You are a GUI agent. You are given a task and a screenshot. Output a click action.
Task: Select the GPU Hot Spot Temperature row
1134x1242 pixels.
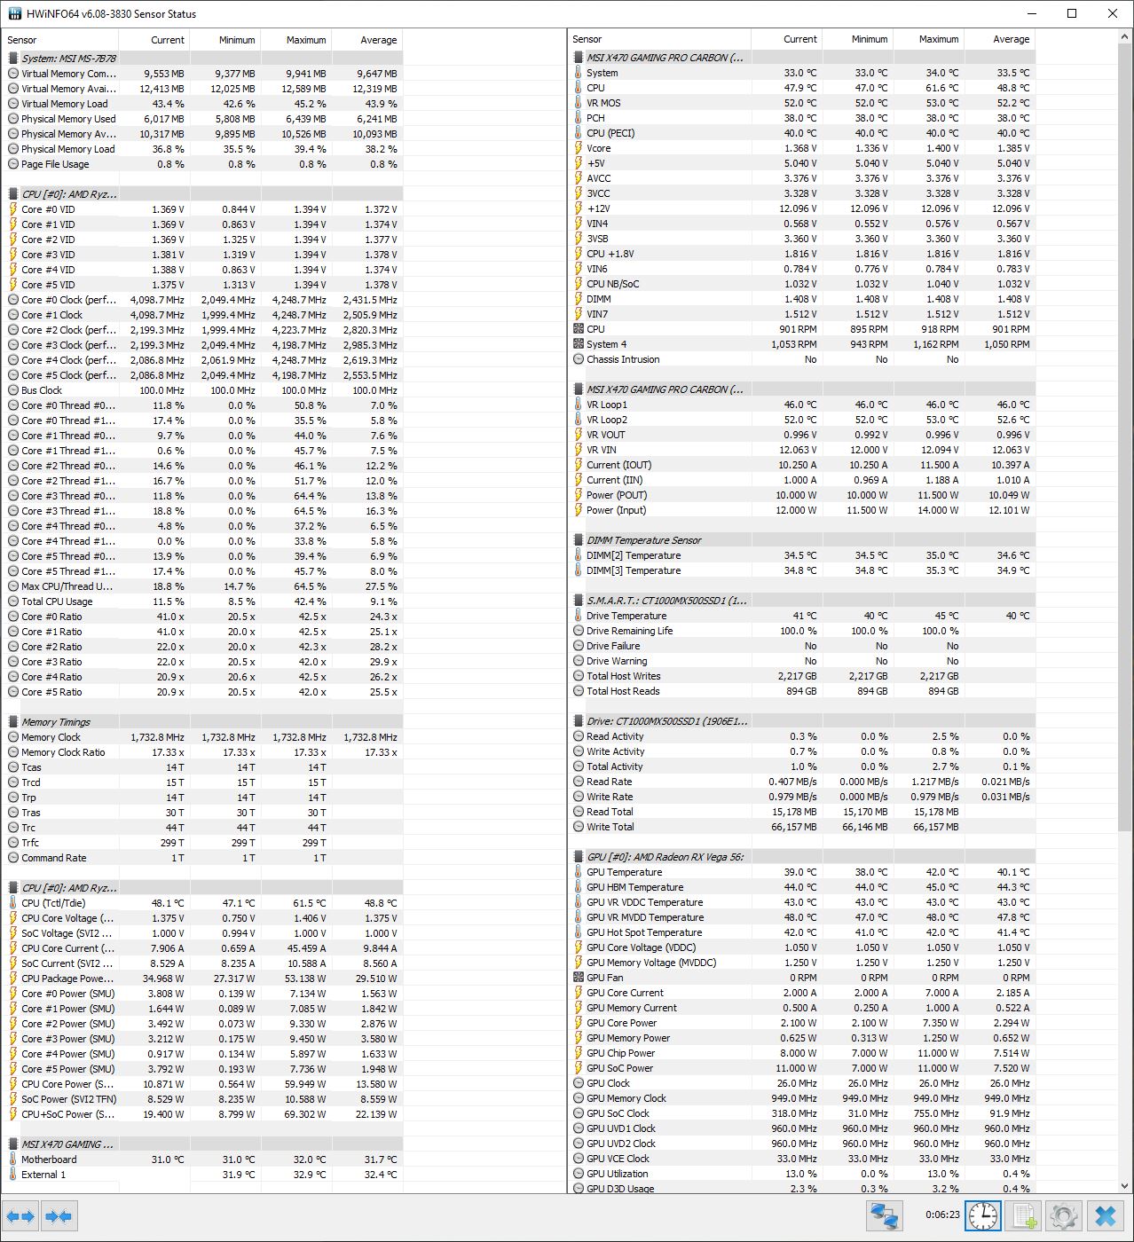click(x=802, y=932)
